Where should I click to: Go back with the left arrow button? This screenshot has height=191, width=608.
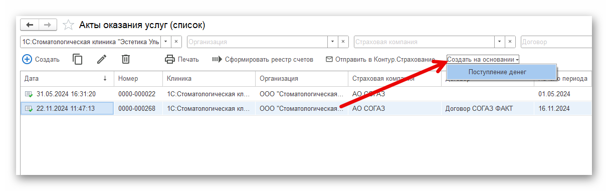click(x=30, y=25)
